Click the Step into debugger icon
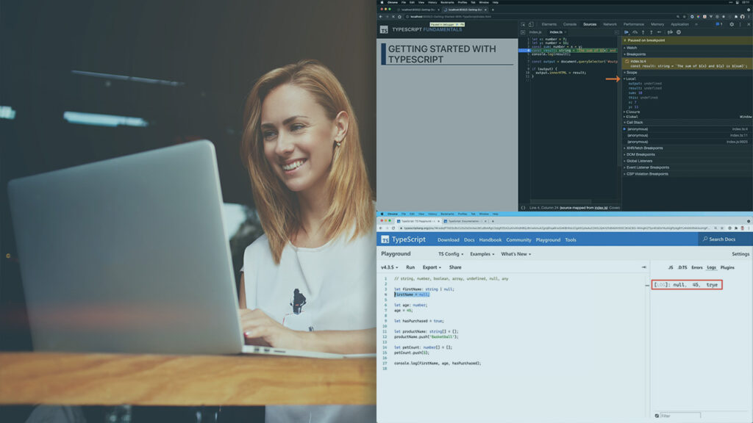This screenshot has height=423, width=753. (643, 32)
